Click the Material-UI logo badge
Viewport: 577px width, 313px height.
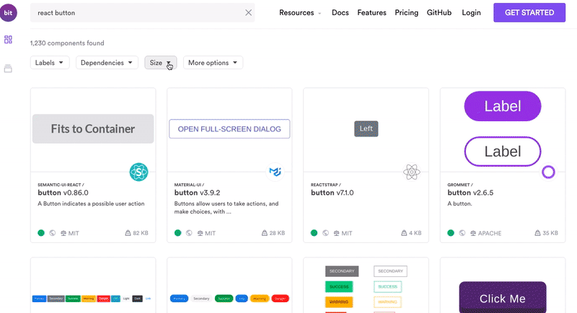[x=275, y=172]
